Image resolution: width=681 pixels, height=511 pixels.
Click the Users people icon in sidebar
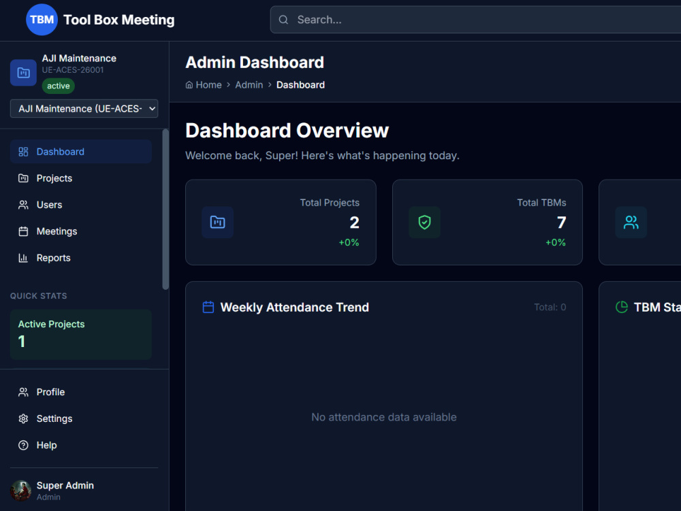(23, 205)
